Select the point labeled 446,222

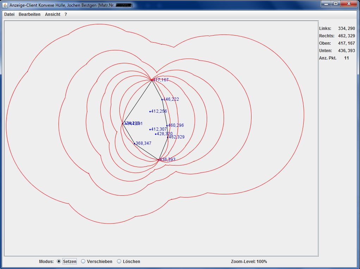(x=162, y=100)
